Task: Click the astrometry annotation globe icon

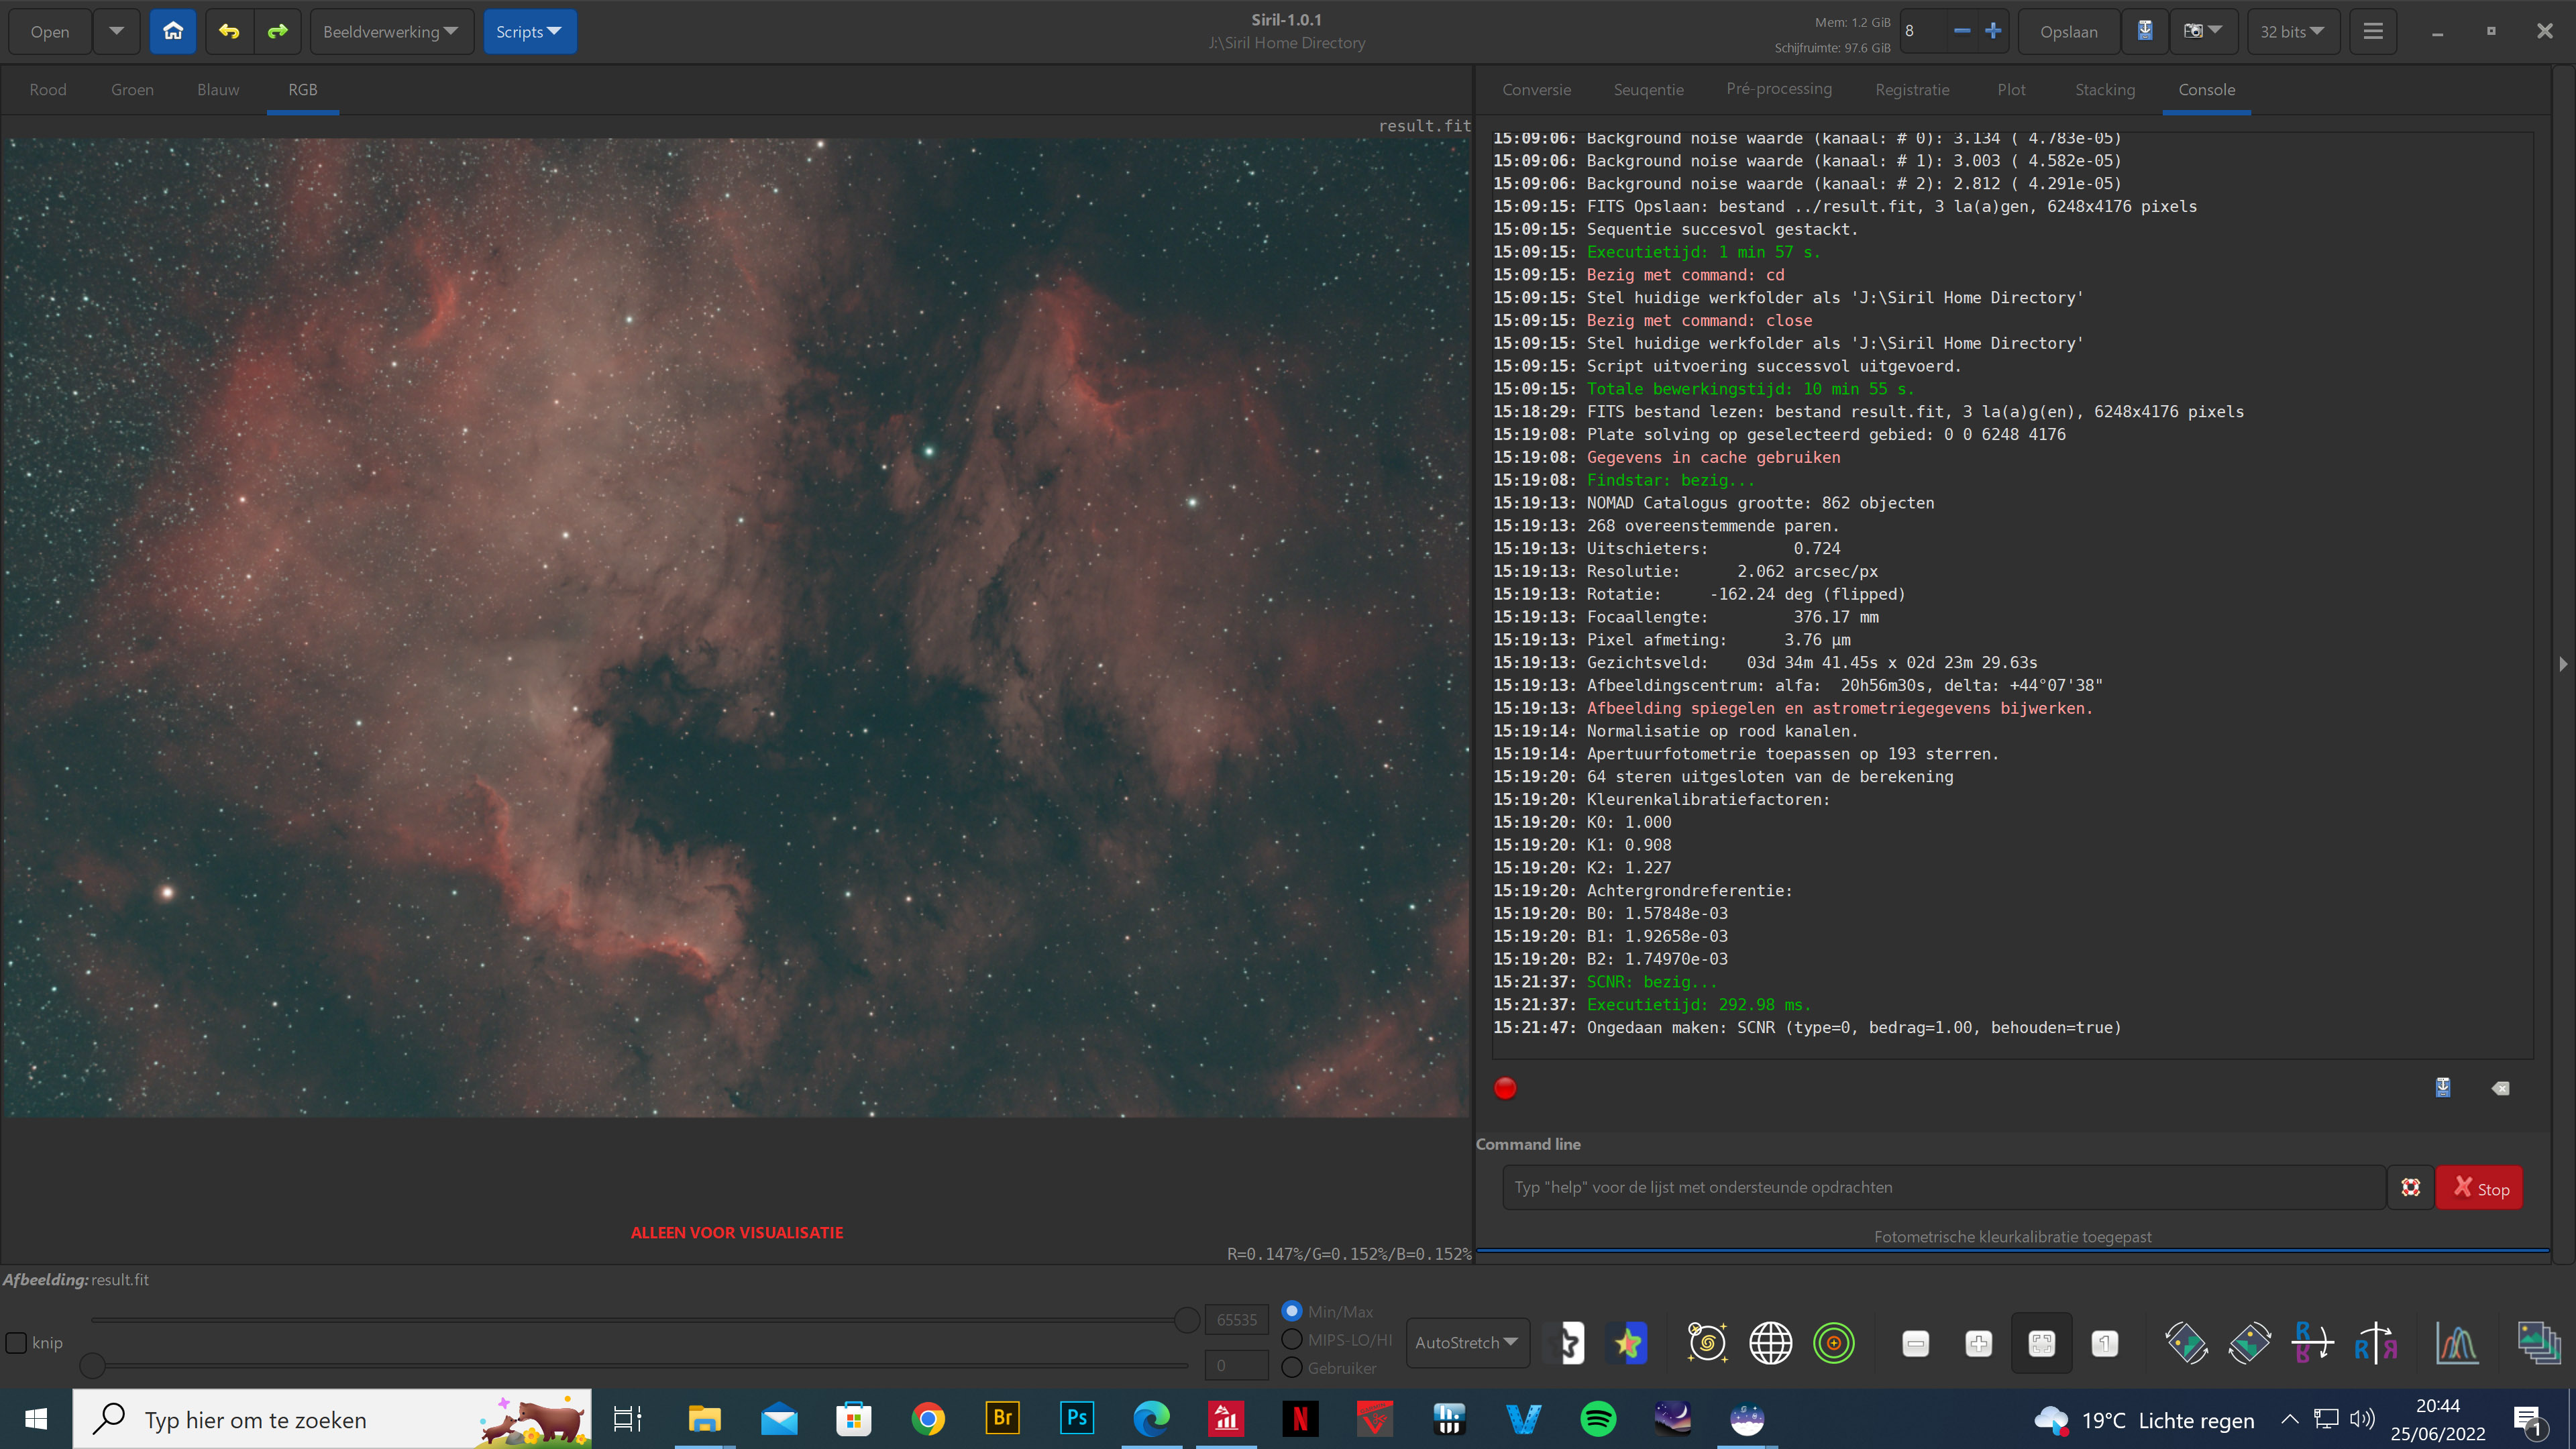Action: pos(1770,1343)
